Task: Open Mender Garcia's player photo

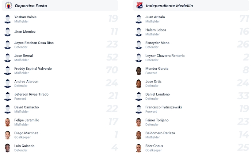Action: point(139,71)
